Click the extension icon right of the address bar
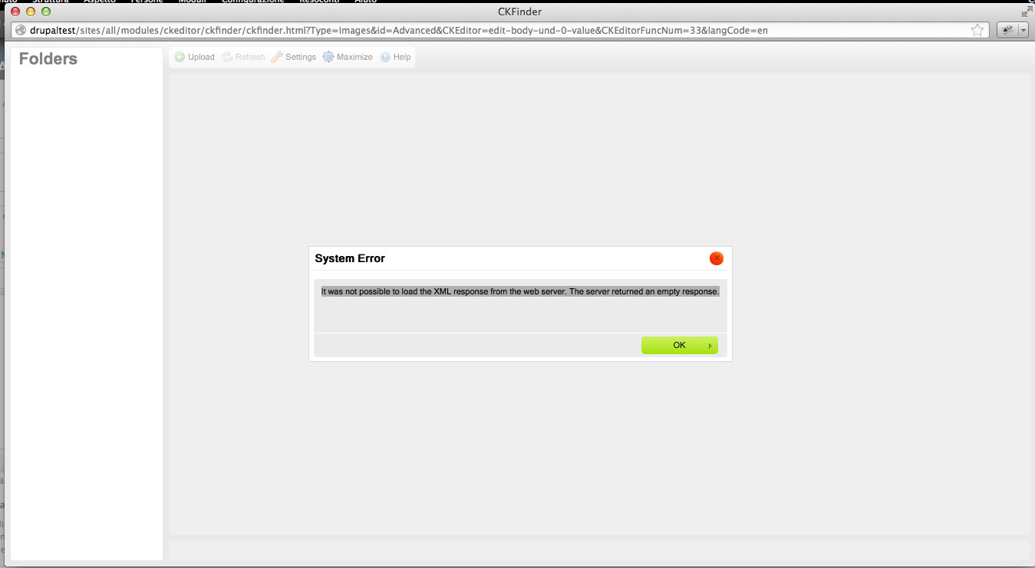This screenshot has height=568, width=1035. 1007,30
